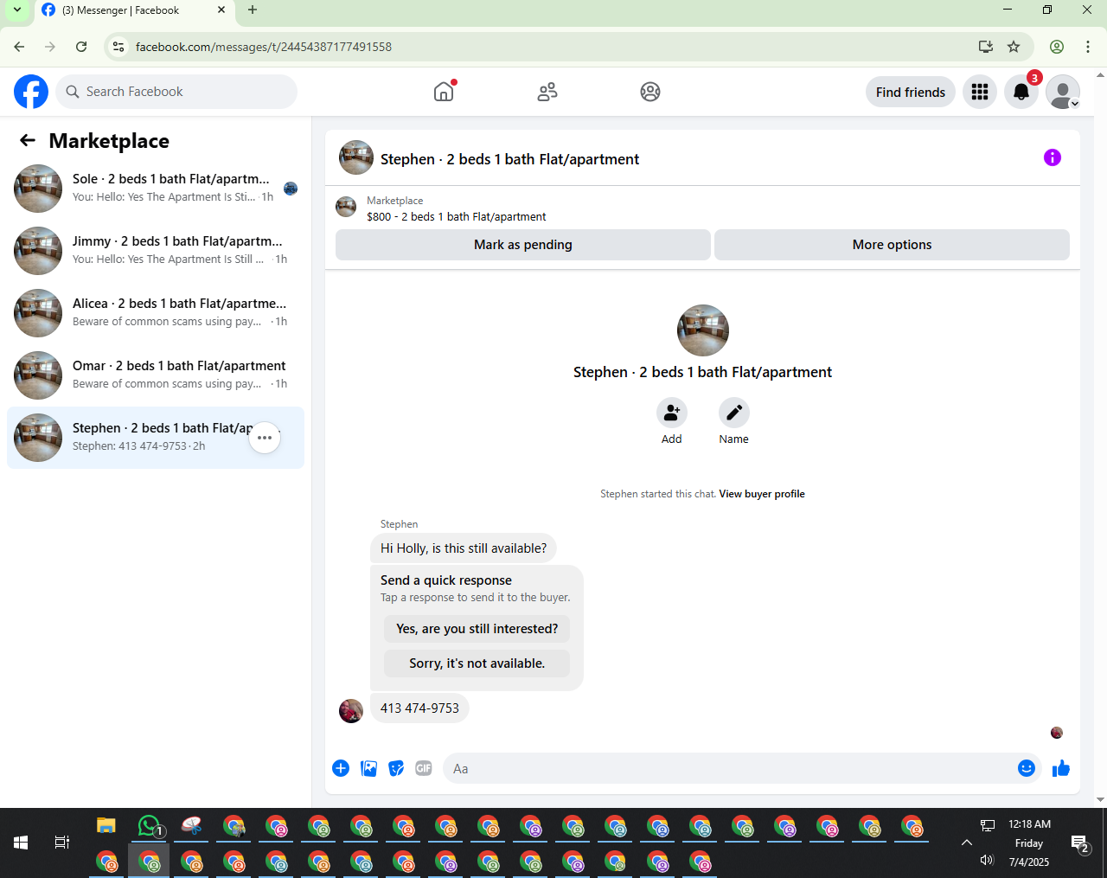Send 'Yes, are you still interested?' quick response
Viewport: 1107px width, 878px height.
click(x=477, y=629)
